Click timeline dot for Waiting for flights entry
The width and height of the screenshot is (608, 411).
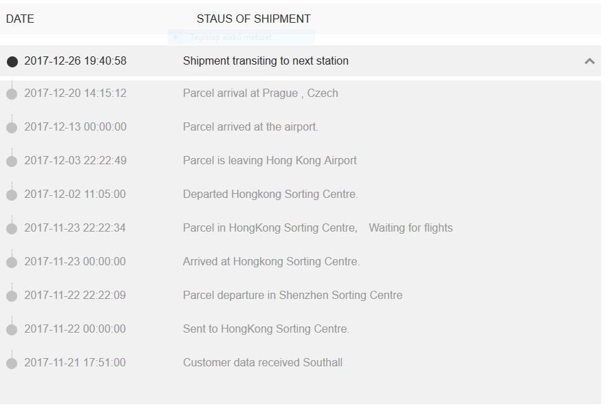[12, 229]
